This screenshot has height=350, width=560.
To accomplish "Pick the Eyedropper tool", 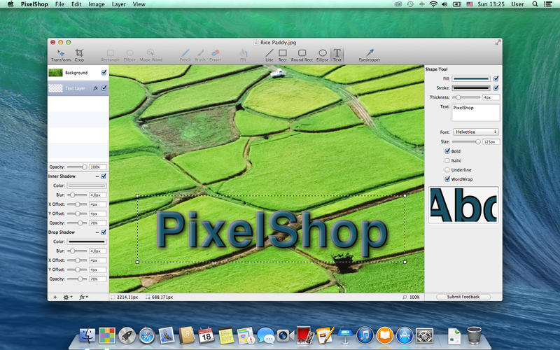I will [370, 55].
